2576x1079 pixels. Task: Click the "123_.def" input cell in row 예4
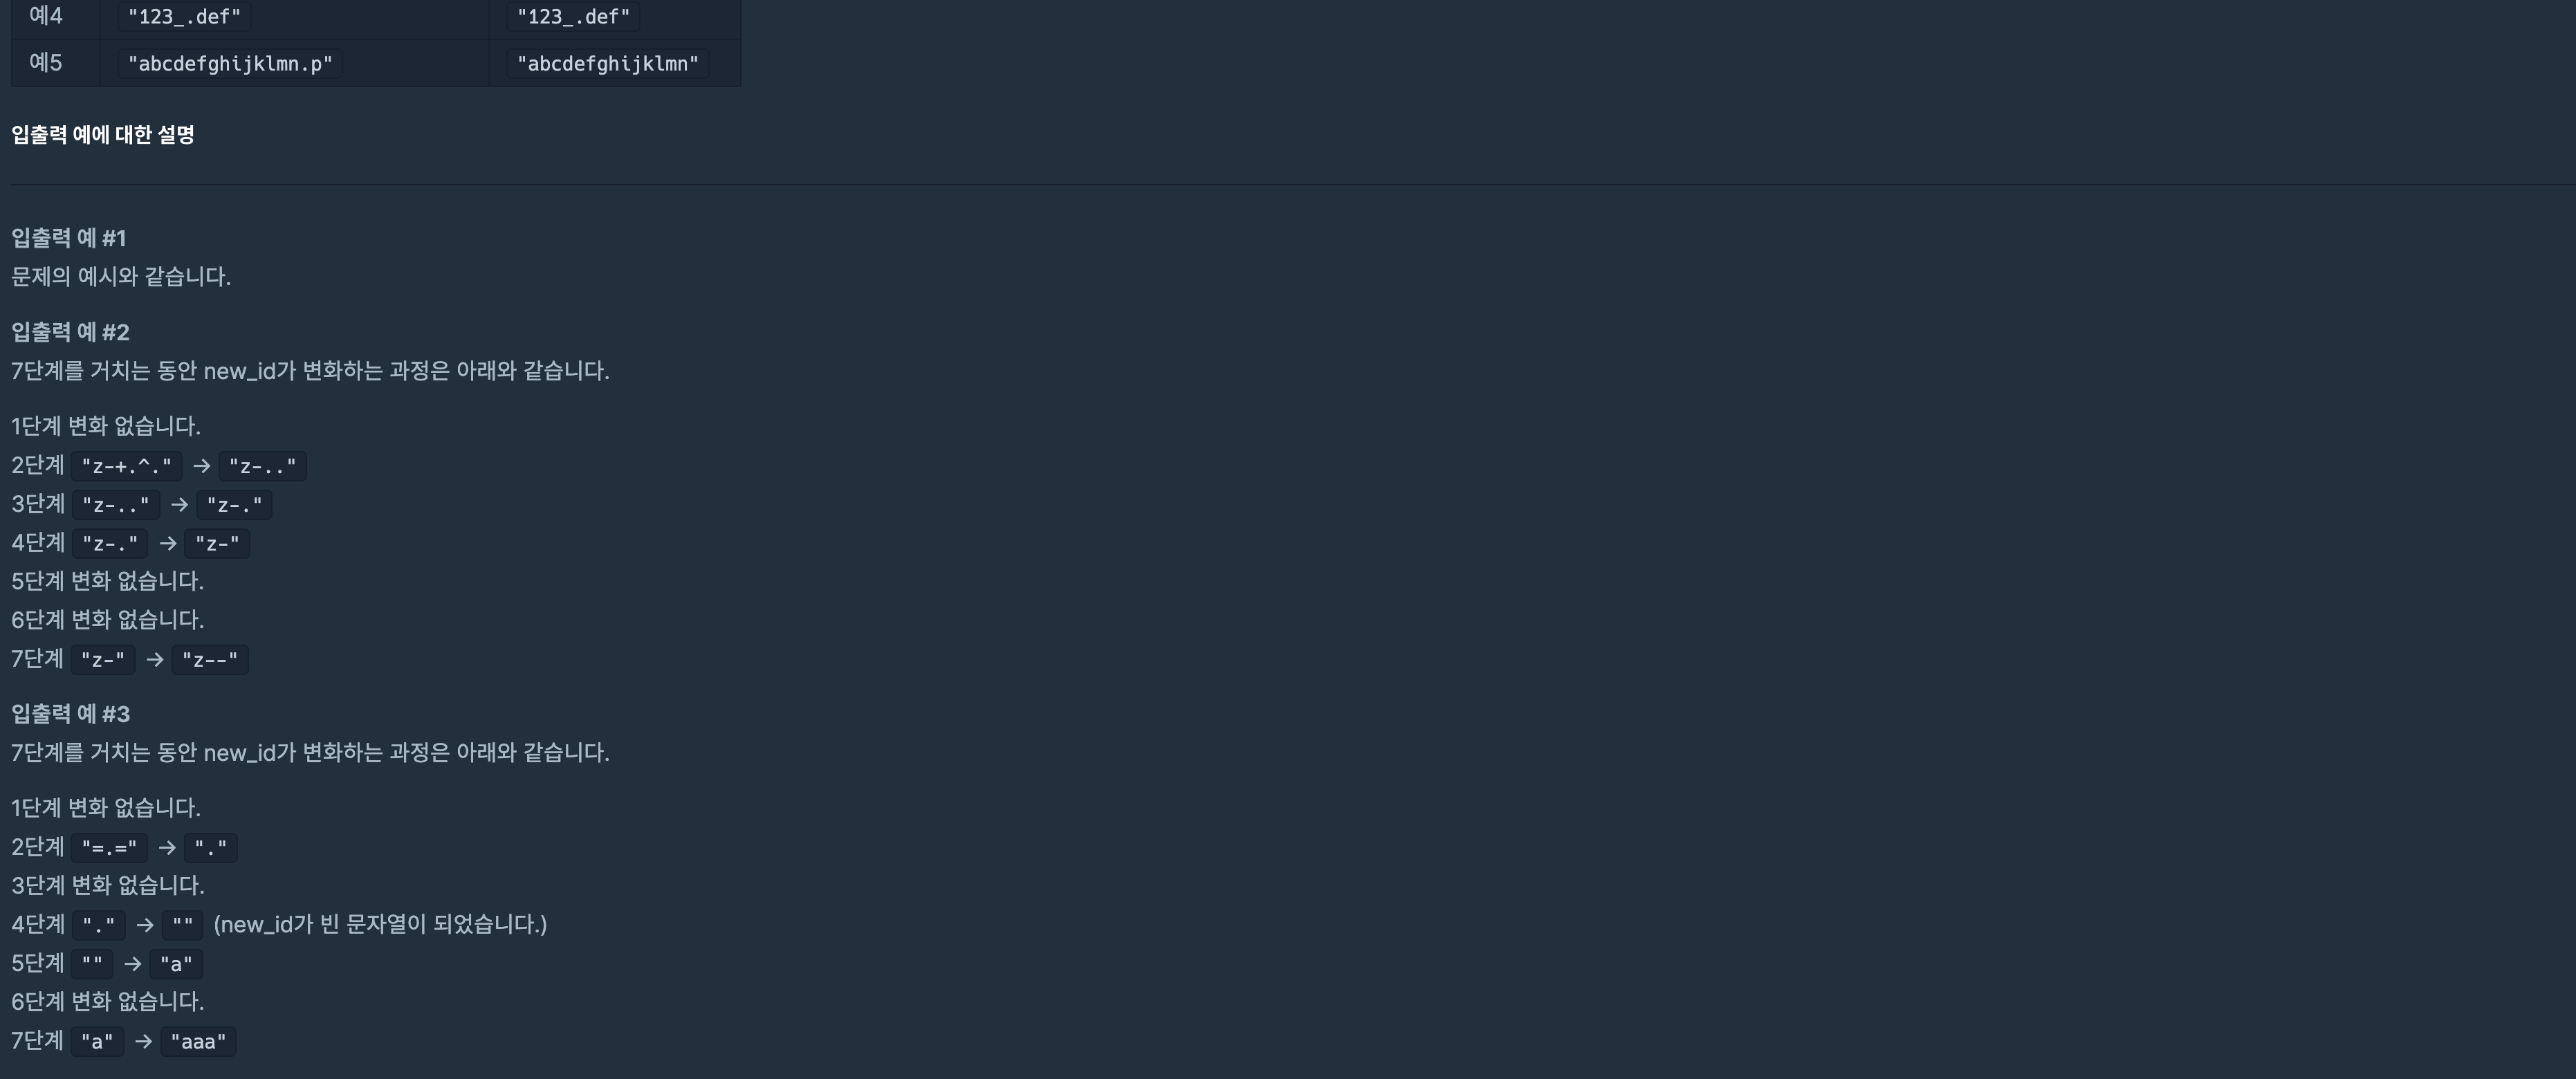[184, 16]
